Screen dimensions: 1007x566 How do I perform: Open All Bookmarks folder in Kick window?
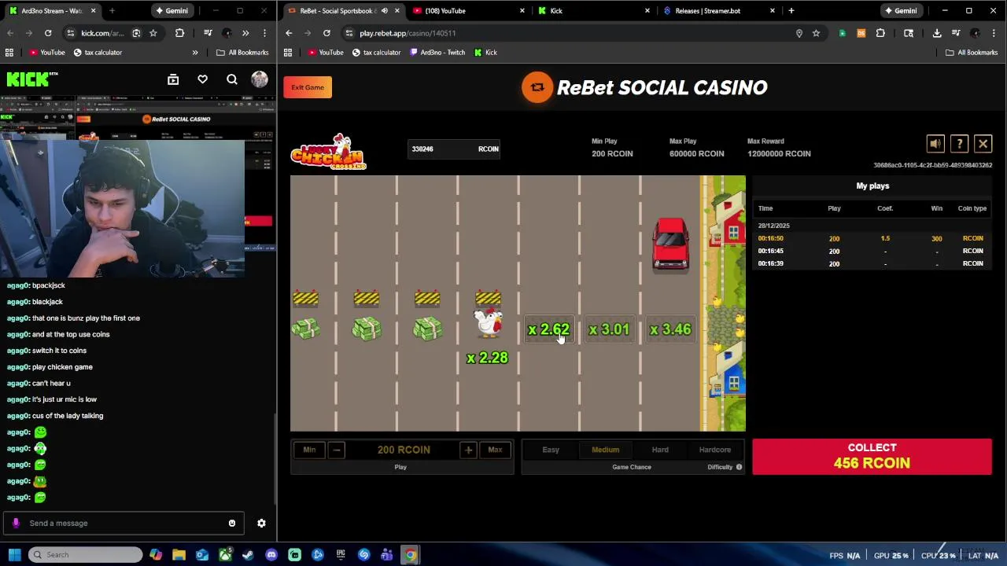click(242, 53)
